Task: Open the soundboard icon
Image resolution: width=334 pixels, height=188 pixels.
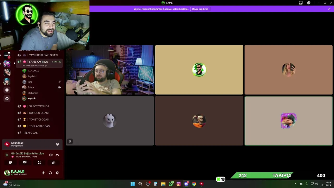Action: click(53, 162)
